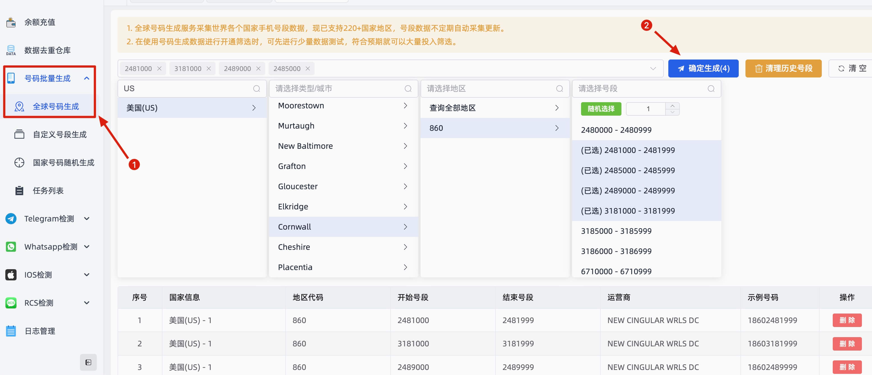Open the log management icon
Viewport: 872px width, 375px height.
(x=11, y=331)
